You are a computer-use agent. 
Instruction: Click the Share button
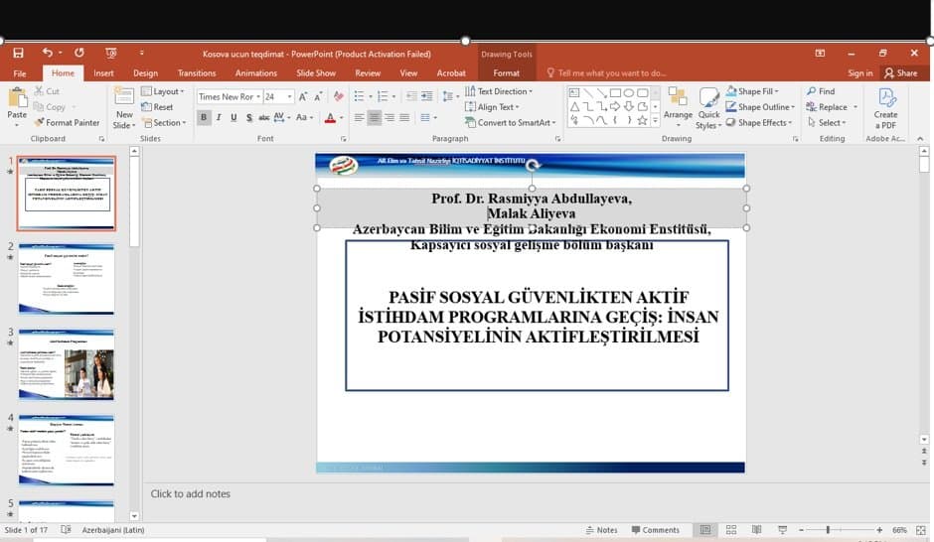(x=901, y=73)
